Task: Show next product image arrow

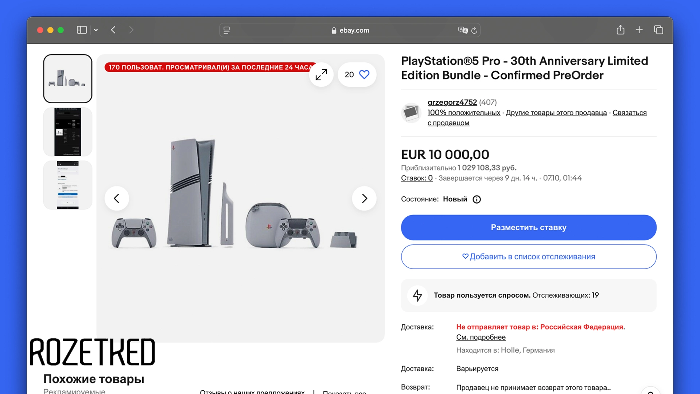Action: 364,198
